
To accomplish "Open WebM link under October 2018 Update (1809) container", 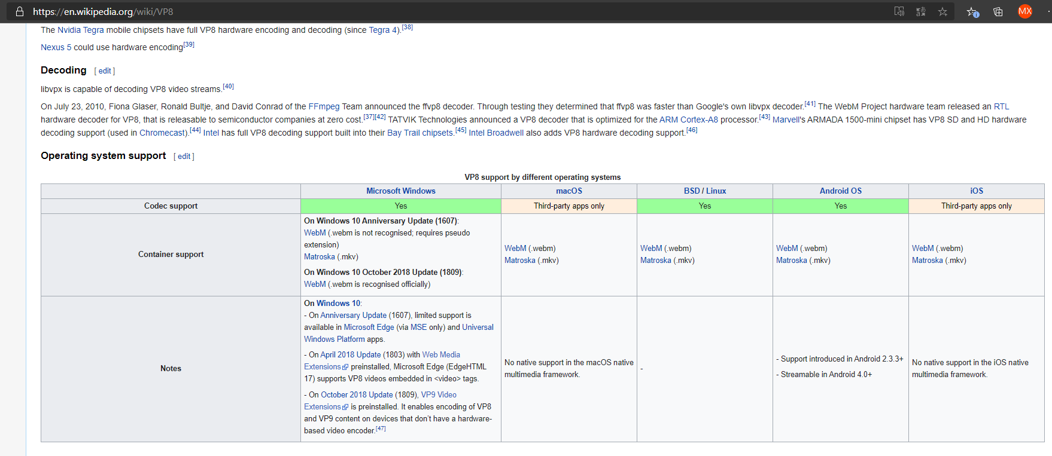I will tap(315, 284).
